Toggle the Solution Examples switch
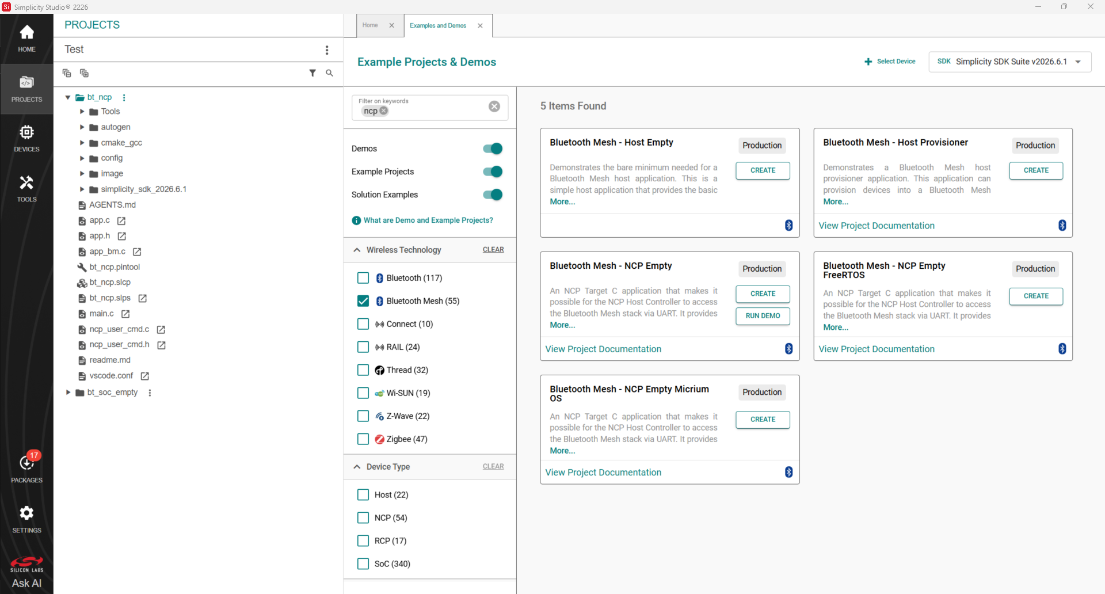 click(493, 195)
